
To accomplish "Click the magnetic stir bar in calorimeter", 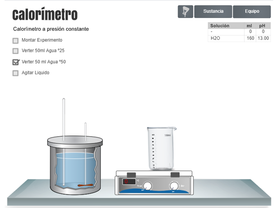I will tap(85, 186).
